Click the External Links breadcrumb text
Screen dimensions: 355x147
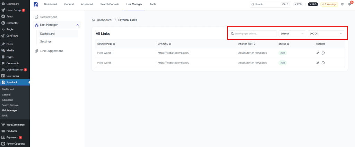pyautogui.click(x=128, y=20)
